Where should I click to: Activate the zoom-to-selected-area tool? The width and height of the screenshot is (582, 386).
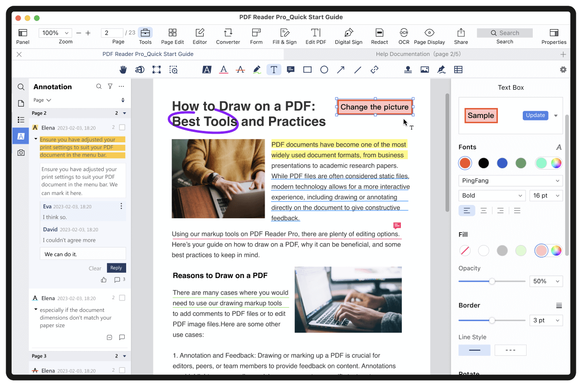click(x=173, y=70)
